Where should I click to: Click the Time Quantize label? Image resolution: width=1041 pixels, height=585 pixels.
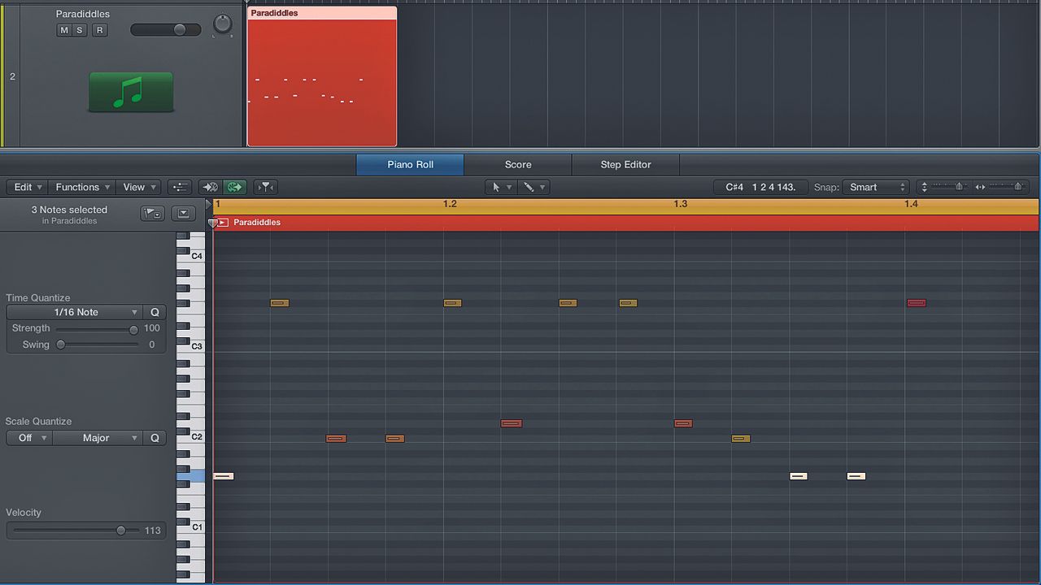[38, 297]
